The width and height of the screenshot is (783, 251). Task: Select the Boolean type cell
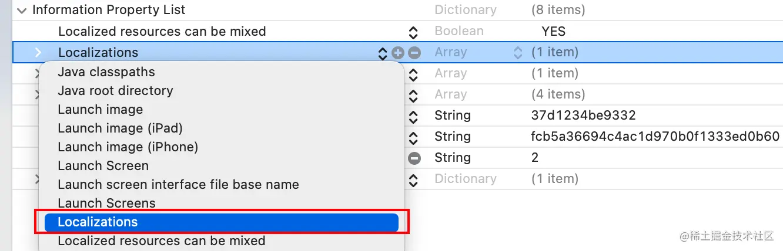(x=459, y=31)
